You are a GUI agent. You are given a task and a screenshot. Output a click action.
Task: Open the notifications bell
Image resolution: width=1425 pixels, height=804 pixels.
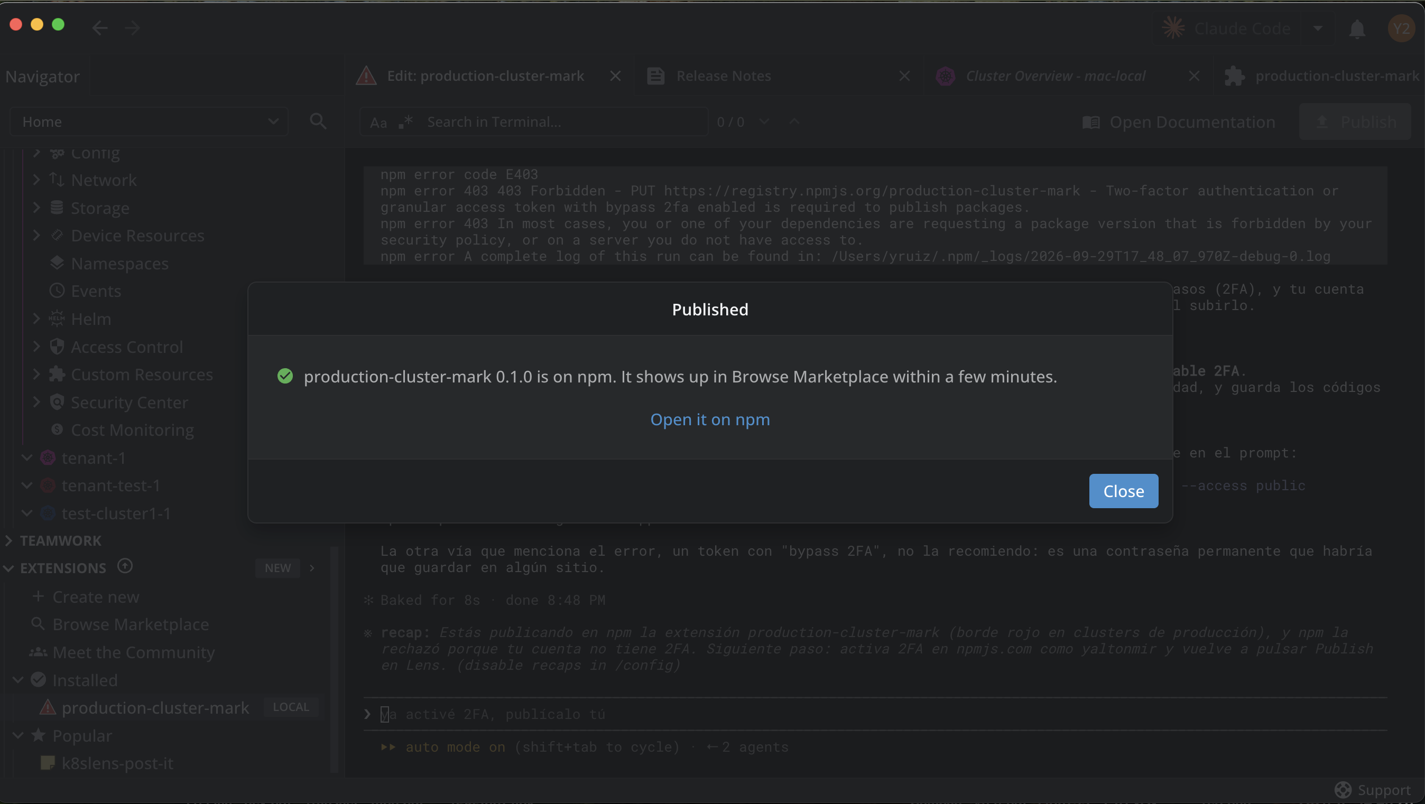coord(1356,28)
